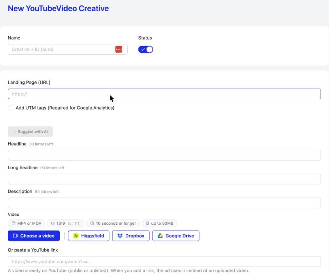Import video from Dropbox
329x277 pixels.
(x=131, y=236)
